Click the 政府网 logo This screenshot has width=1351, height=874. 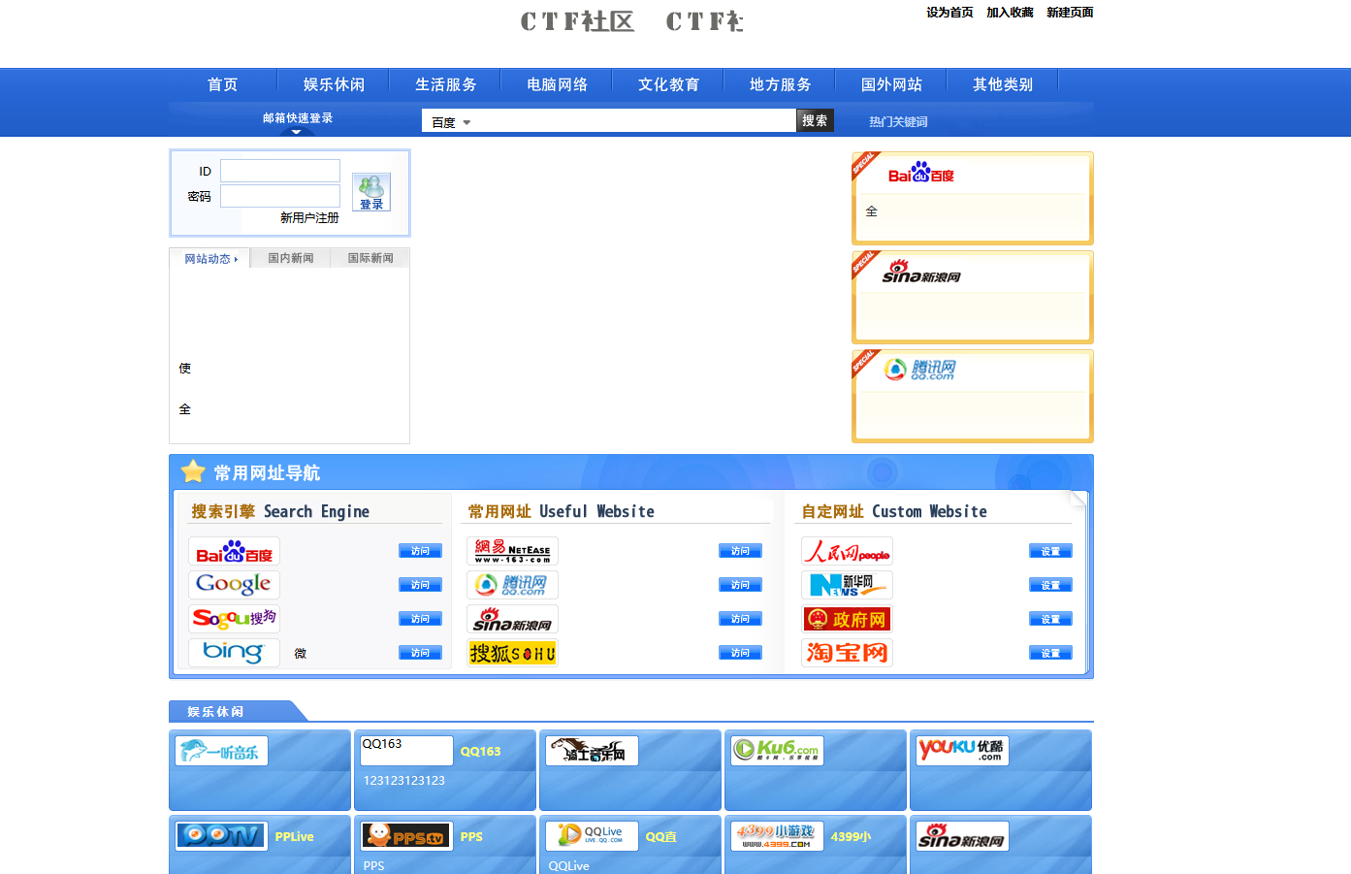coord(847,619)
